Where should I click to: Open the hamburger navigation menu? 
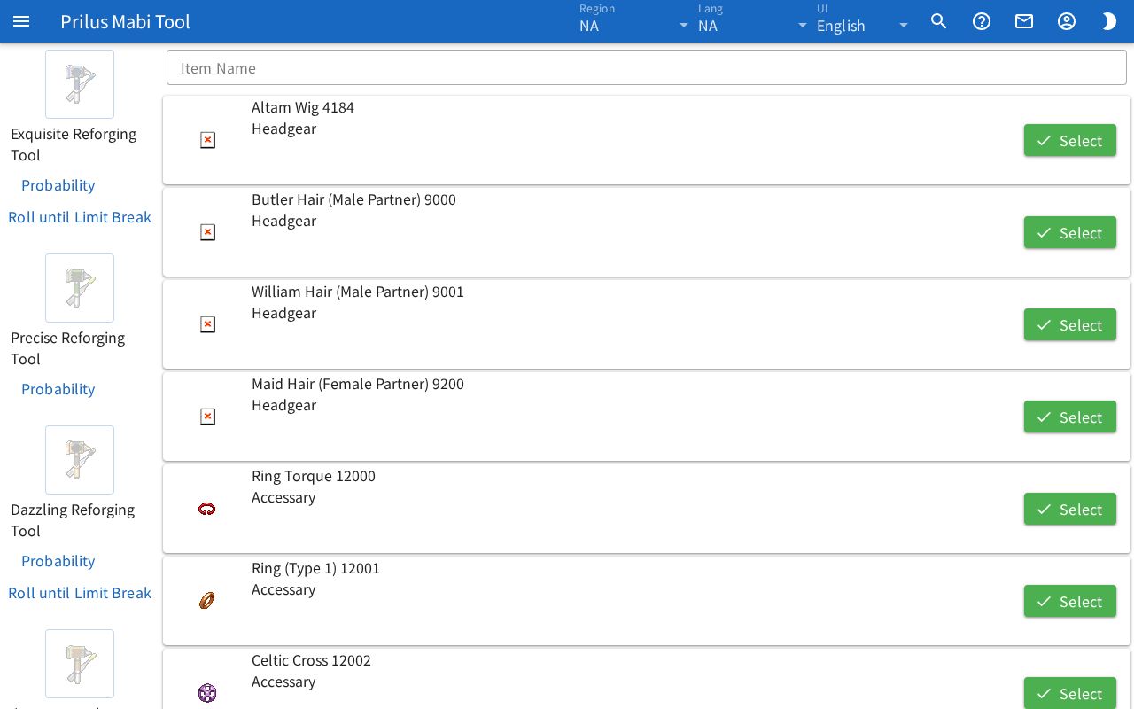21,21
